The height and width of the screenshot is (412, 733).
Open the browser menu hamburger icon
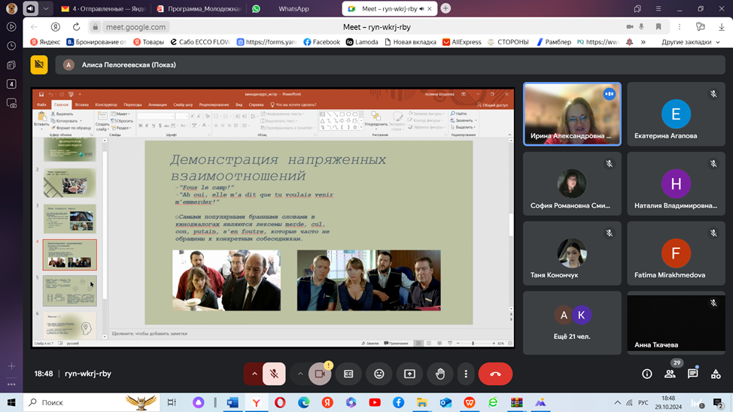click(x=658, y=8)
